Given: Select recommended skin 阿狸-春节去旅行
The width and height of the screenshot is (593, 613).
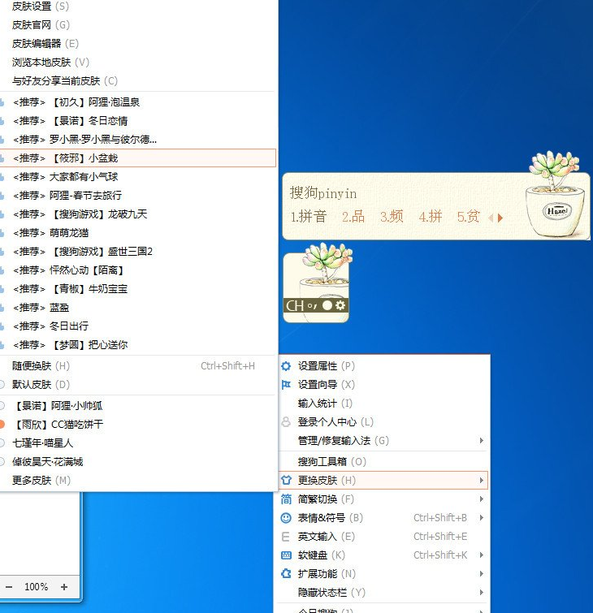Looking at the screenshot, I should coord(137,196).
